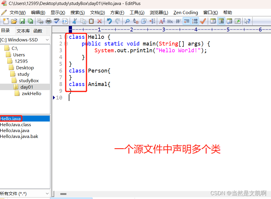Toggle the line numbers display
The width and height of the screenshot is (271, 199).
[195, 21]
